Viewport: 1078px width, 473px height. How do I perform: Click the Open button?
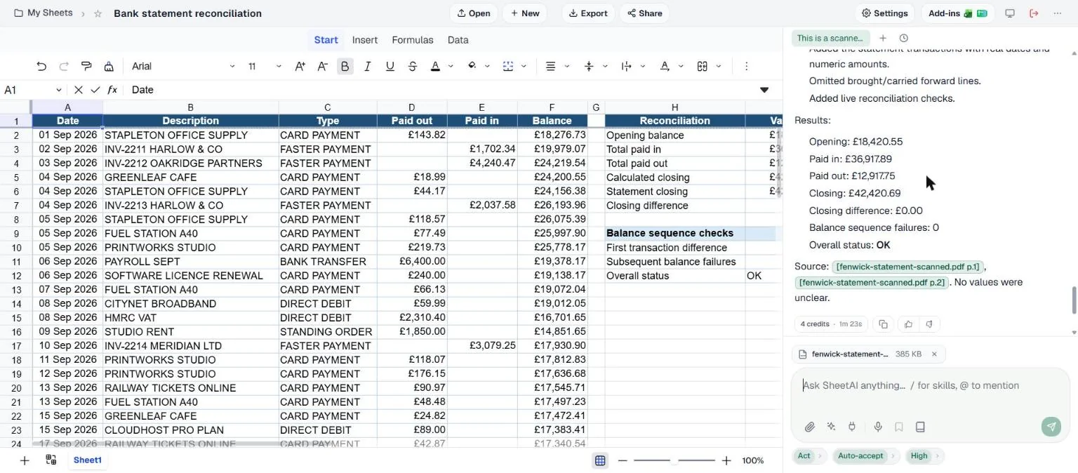tap(474, 13)
